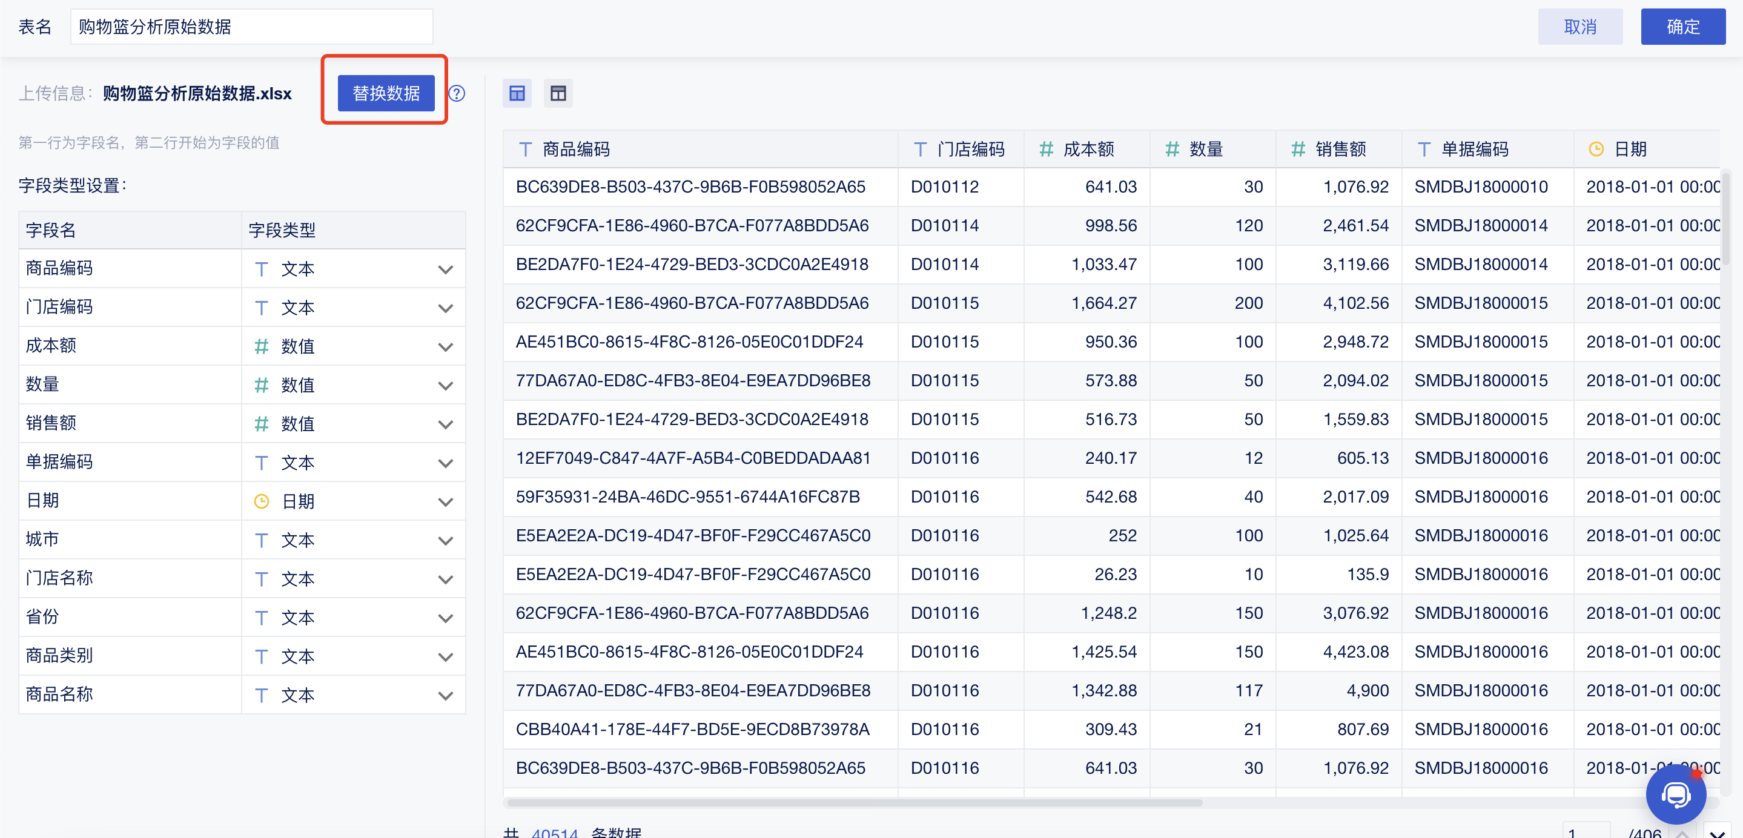The width and height of the screenshot is (1743, 838).
Task: Click the help question mark icon
Action: (457, 93)
